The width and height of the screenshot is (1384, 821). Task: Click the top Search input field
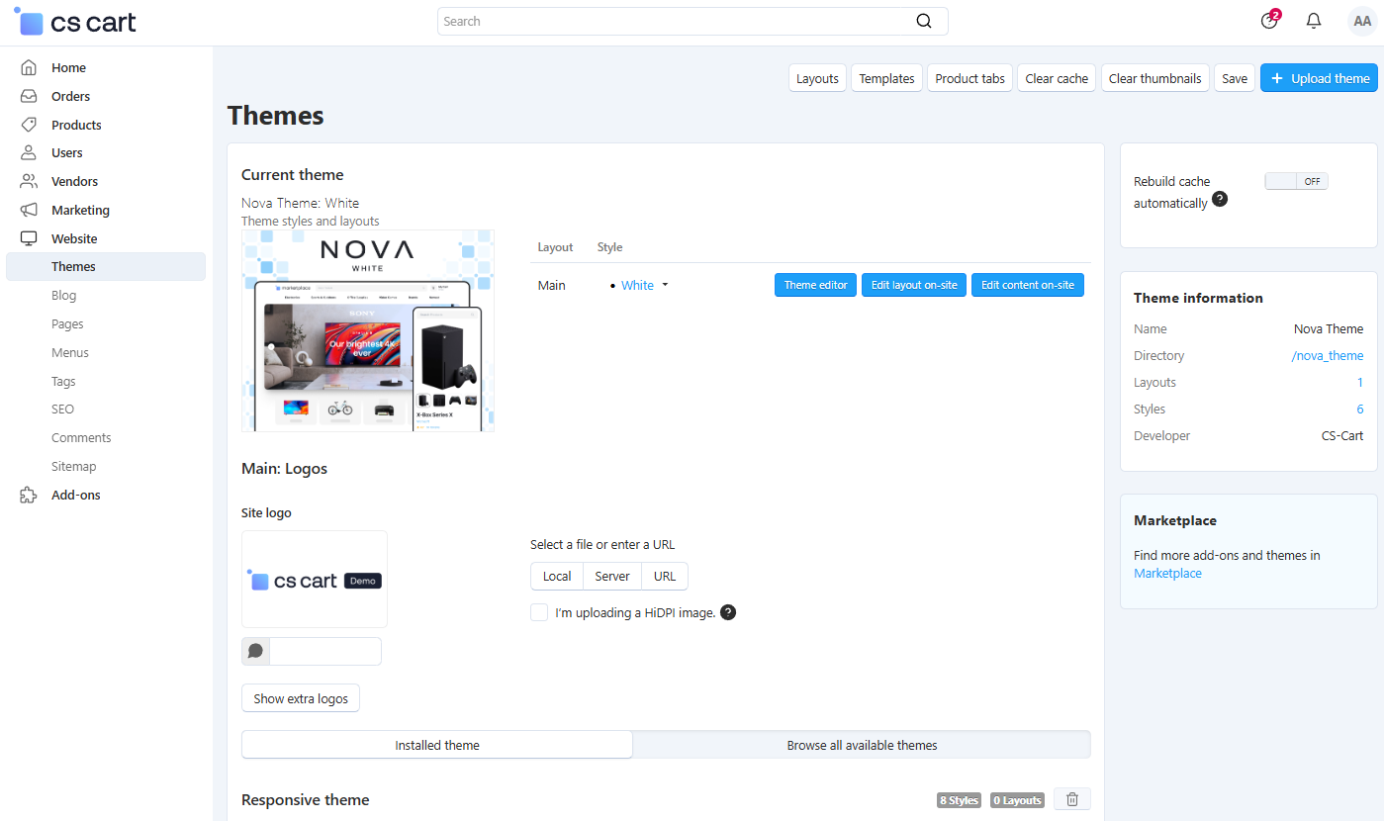(x=692, y=22)
